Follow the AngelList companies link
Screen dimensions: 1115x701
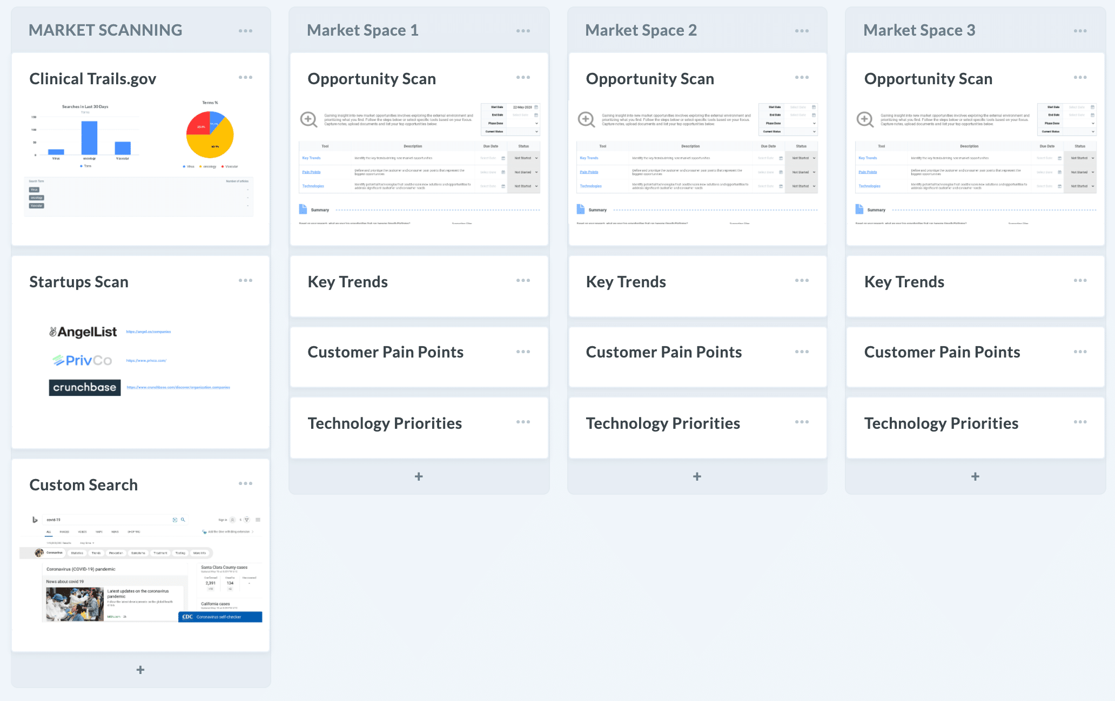pyautogui.click(x=149, y=332)
